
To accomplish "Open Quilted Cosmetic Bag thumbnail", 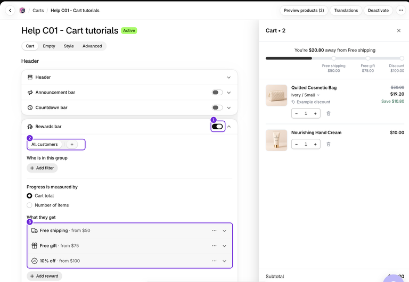I will [x=276, y=95].
